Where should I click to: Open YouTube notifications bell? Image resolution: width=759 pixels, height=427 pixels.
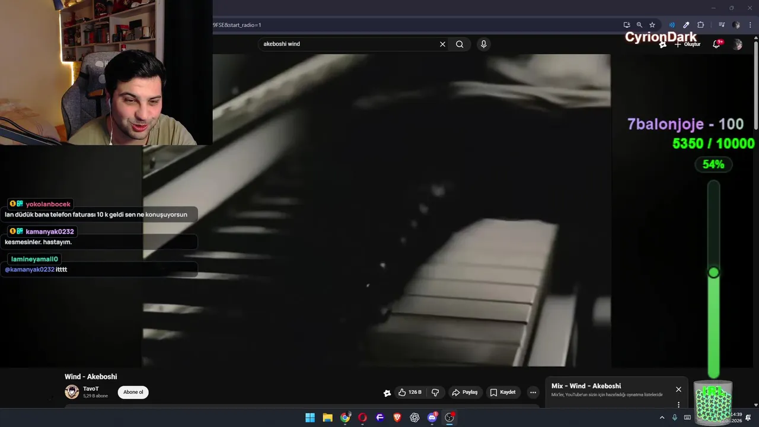716,44
